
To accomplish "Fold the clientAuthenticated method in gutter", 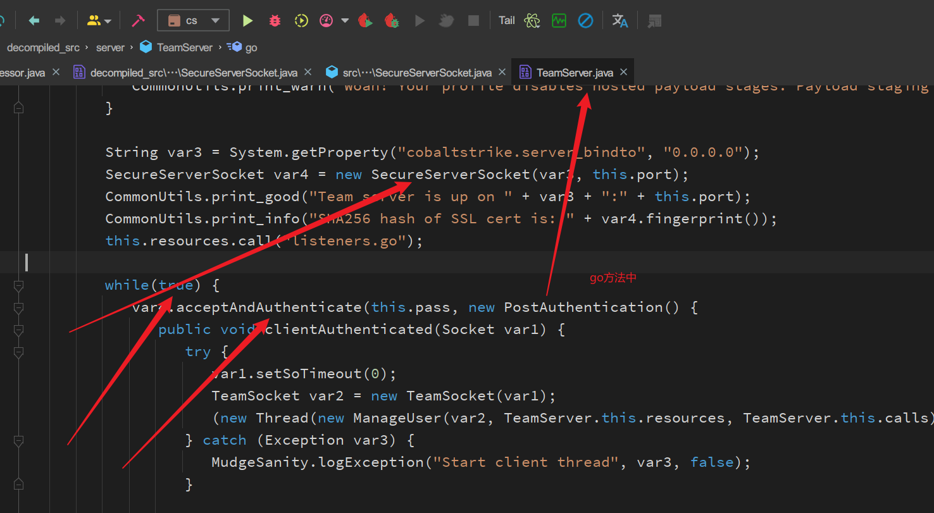I will (x=18, y=330).
